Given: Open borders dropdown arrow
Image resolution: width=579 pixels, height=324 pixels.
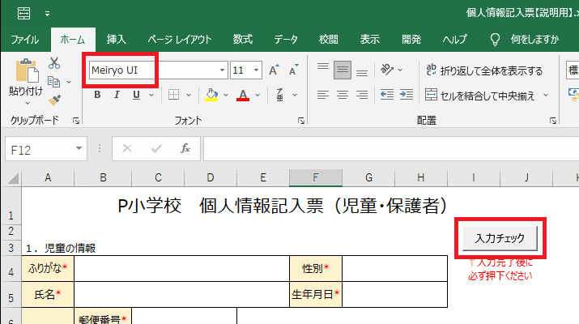Looking at the screenshot, I should point(189,96).
